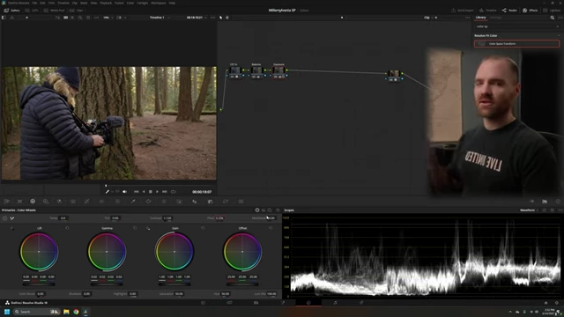Toggle the Effects panel
This screenshot has height=317, width=564.
coord(530,11)
